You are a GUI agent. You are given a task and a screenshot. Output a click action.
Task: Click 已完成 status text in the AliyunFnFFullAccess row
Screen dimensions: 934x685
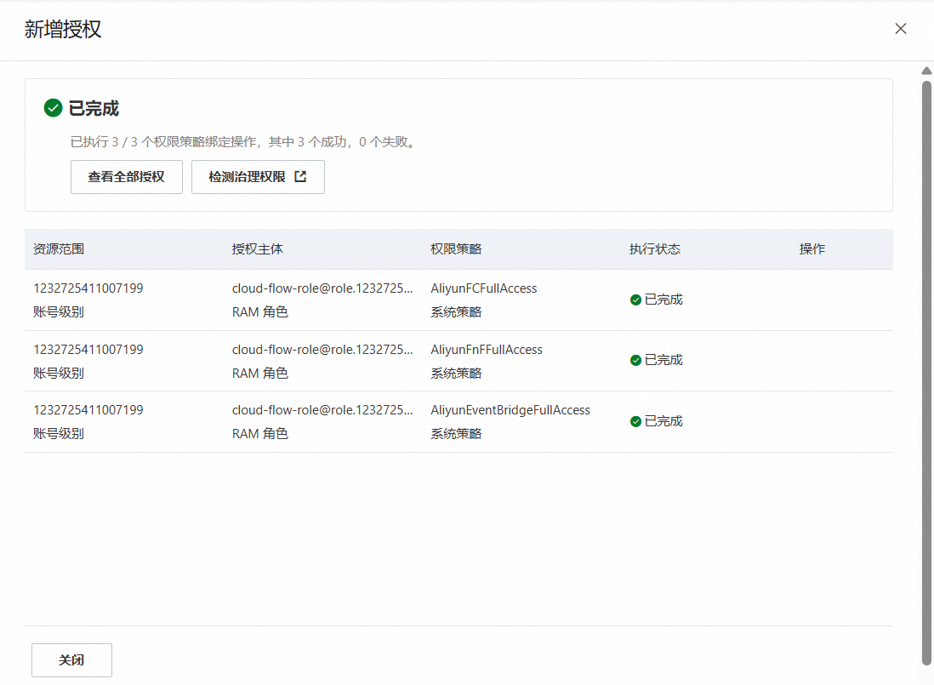coord(663,361)
